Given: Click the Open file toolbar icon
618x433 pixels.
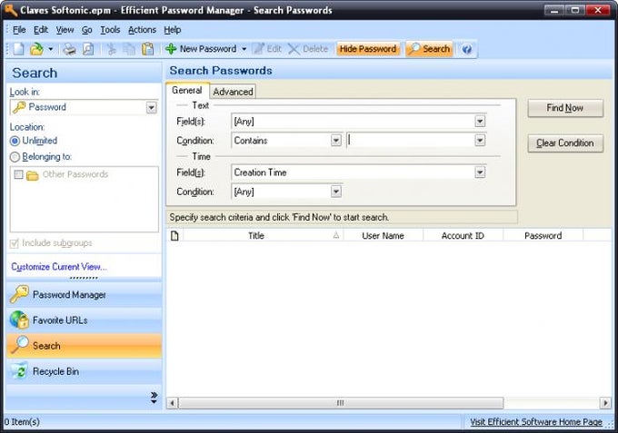Looking at the screenshot, I should click(x=37, y=49).
